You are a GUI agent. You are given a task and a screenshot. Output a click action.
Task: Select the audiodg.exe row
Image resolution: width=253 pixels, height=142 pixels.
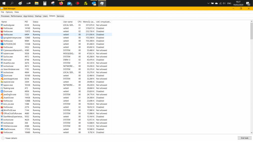56,25
